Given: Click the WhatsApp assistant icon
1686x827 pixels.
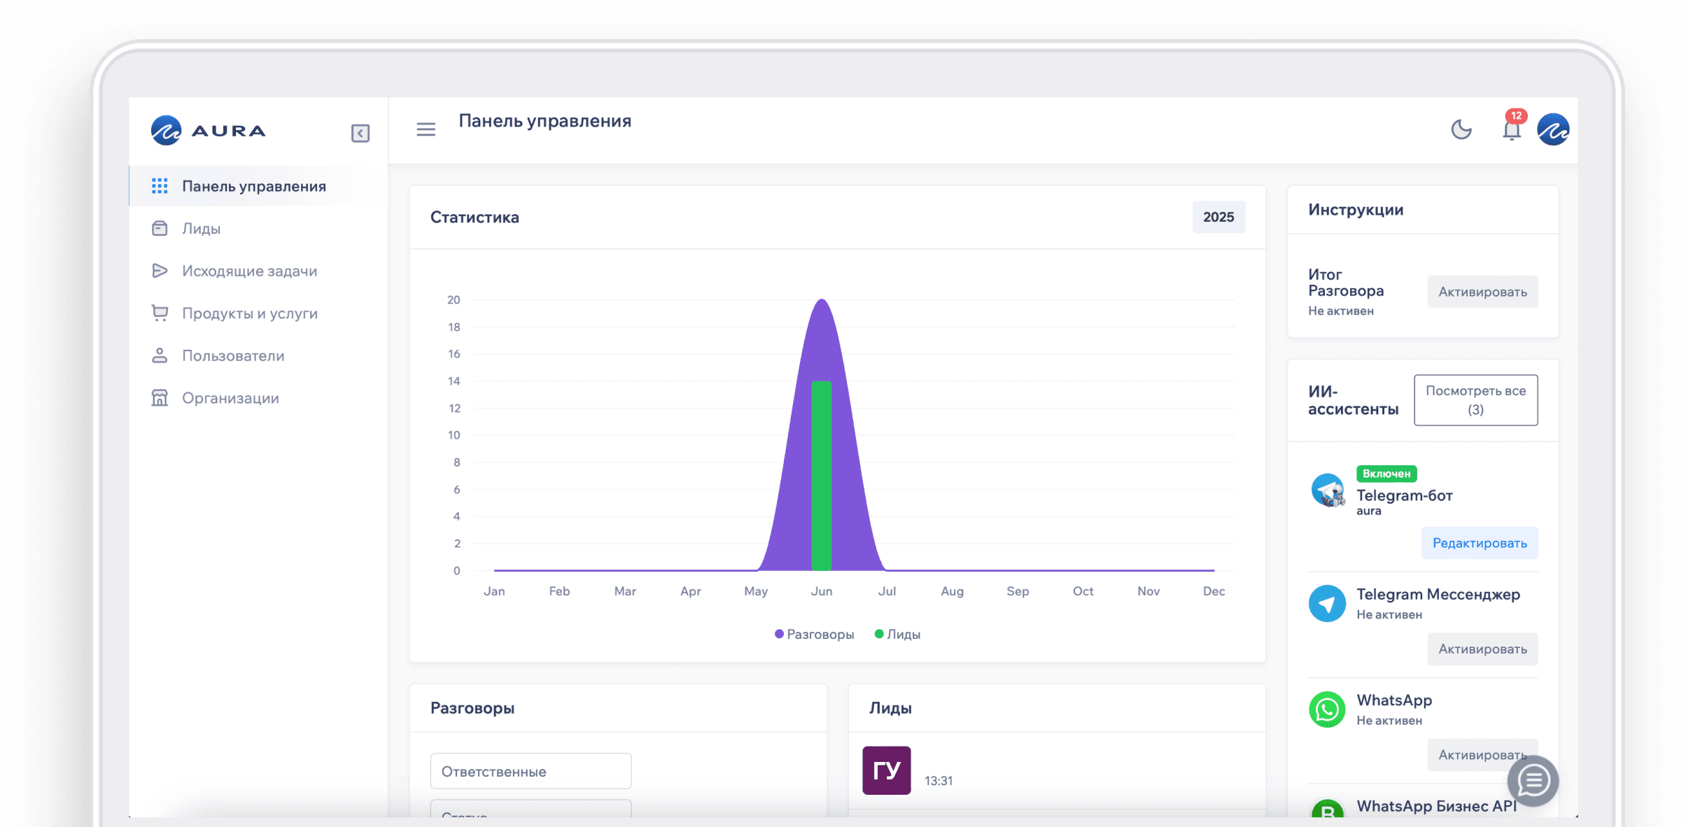Looking at the screenshot, I should (1327, 709).
